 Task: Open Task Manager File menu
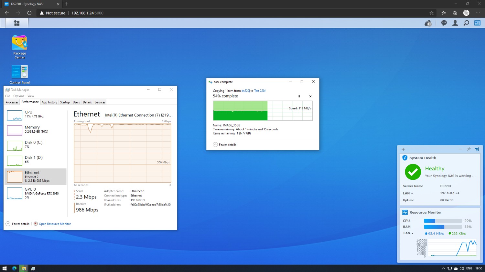click(8, 96)
